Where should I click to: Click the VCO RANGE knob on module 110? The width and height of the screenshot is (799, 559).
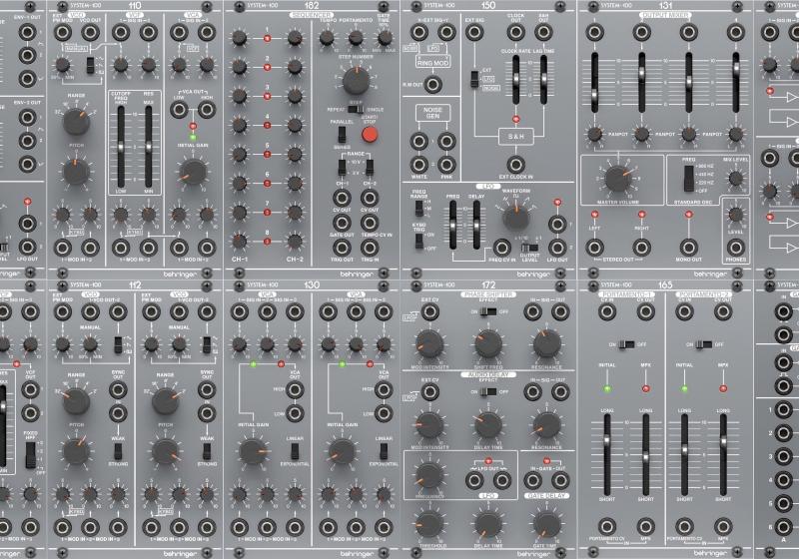(x=77, y=121)
